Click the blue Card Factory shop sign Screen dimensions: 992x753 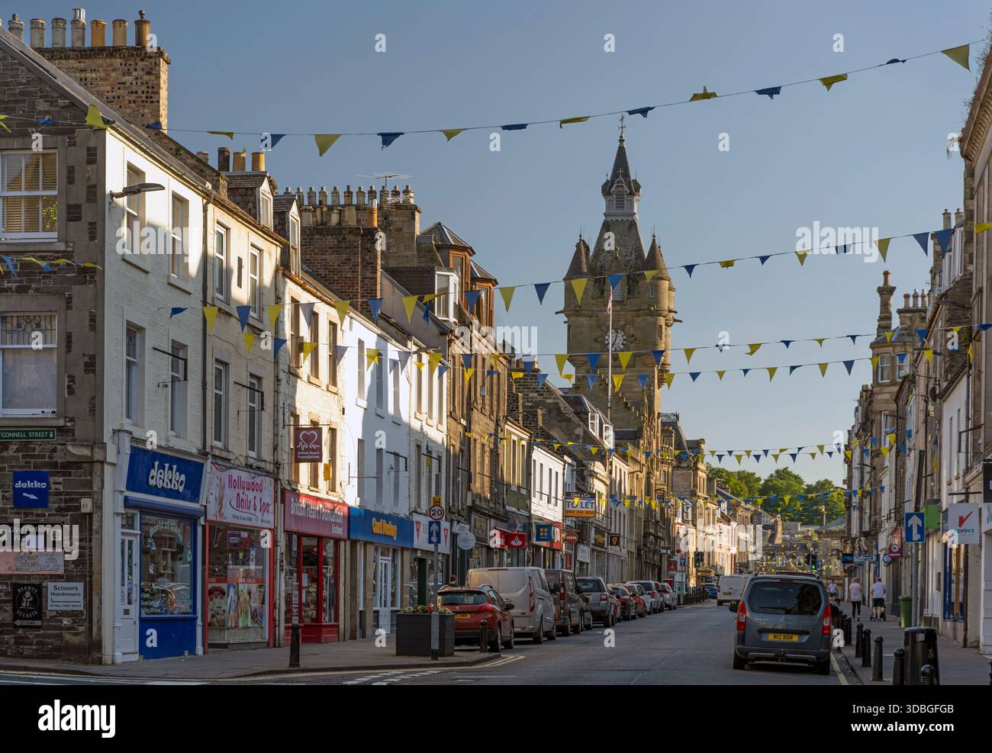(x=381, y=526)
